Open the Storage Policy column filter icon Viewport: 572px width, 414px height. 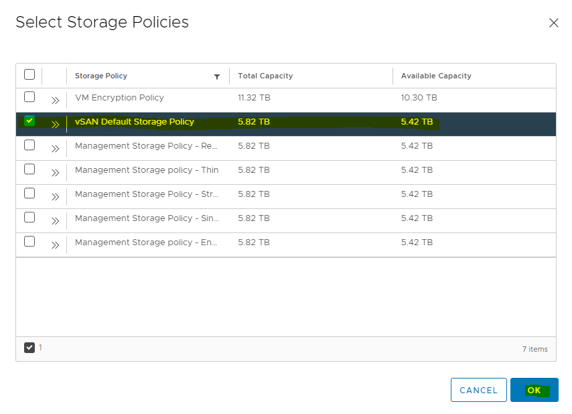[x=217, y=76]
